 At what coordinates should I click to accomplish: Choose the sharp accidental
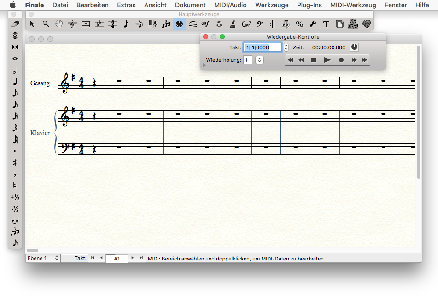[x=15, y=162]
